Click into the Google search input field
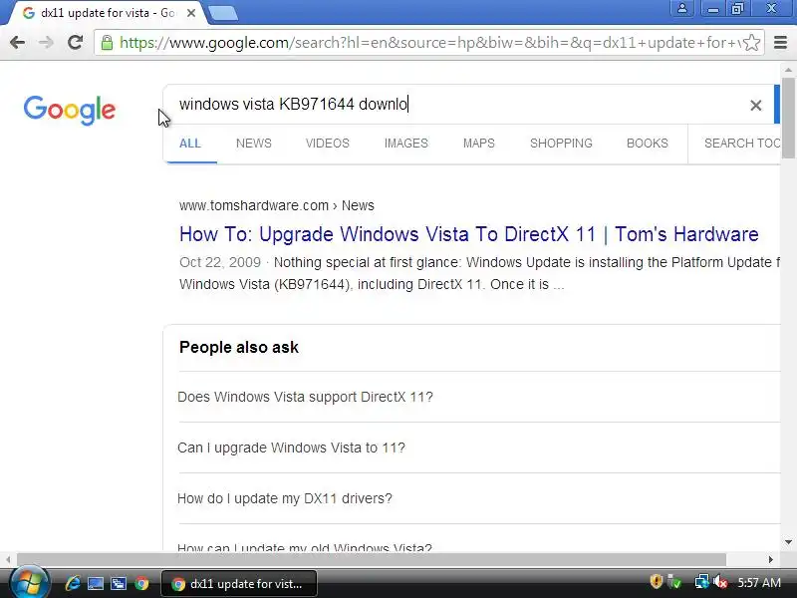797x598 pixels. click(x=457, y=105)
